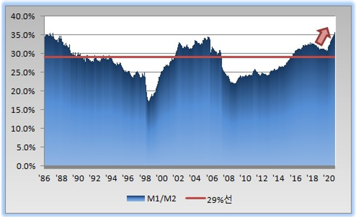This screenshot has width=356, height=217.
Task: Click the '08 x-axis label
Action: (x=229, y=179)
